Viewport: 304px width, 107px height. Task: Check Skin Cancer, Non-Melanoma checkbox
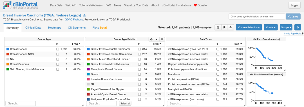click(58, 69)
